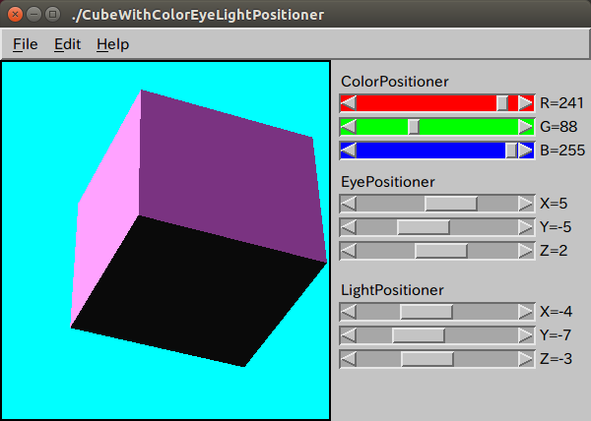This screenshot has height=421, width=591.
Task: Click the LightPositioner X=-4 slider thumb
Action: point(427,312)
